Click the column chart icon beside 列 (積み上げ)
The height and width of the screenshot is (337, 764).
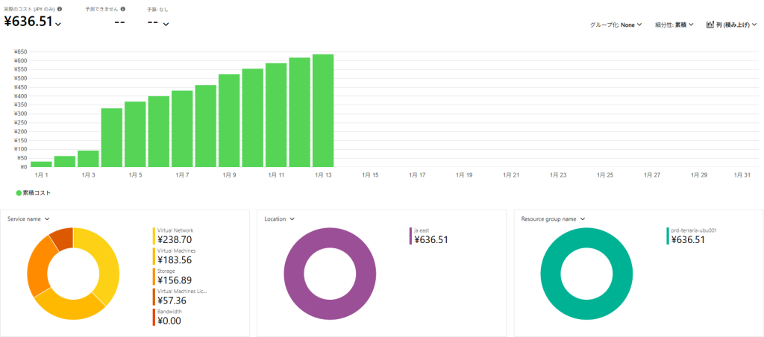(x=710, y=25)
